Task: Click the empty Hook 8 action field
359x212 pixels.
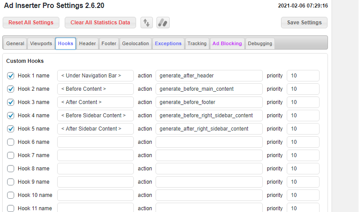Action: click(209, 169)
